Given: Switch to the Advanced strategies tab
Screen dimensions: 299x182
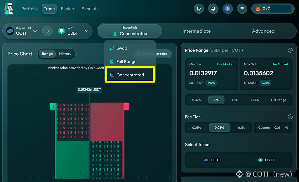Looking at the screenshot, I should (x=263, y=31).
